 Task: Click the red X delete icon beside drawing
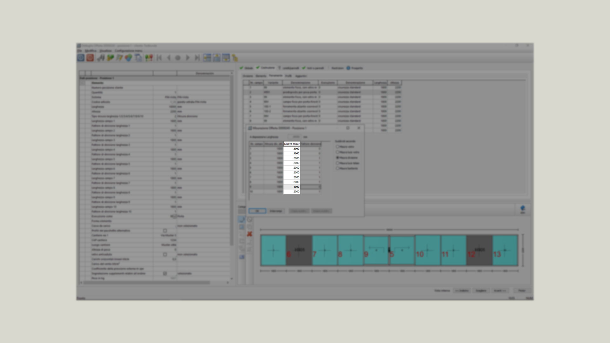tap(249, 234)
